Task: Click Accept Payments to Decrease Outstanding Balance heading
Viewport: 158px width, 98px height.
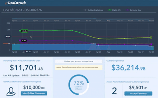Action: (127, 82)
